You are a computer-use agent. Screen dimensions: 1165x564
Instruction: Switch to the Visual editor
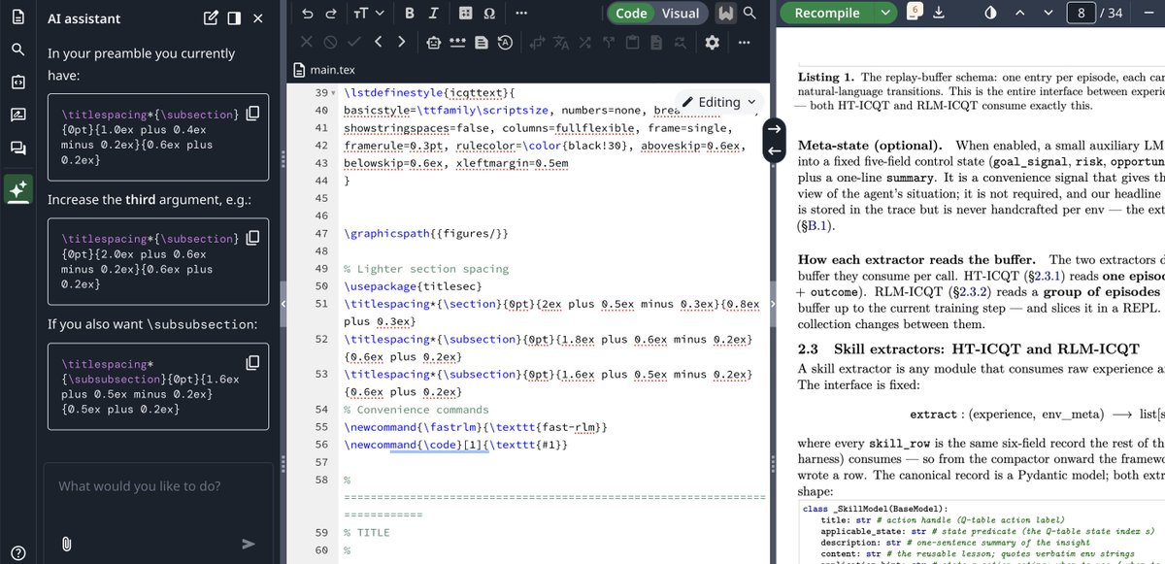[681, 14]
